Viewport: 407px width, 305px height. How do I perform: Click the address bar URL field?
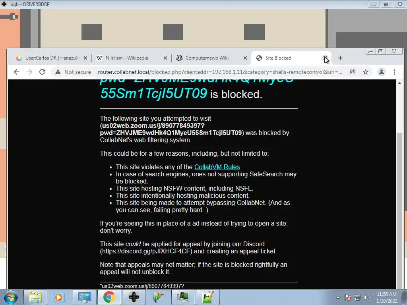tap(220, 72)
